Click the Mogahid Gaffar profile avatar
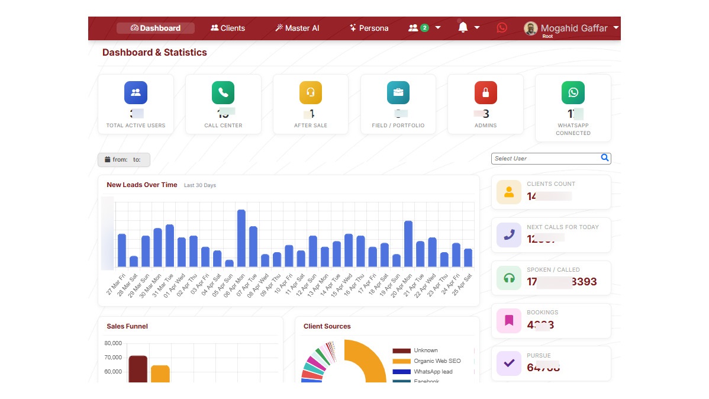 (x=530, y=28)
